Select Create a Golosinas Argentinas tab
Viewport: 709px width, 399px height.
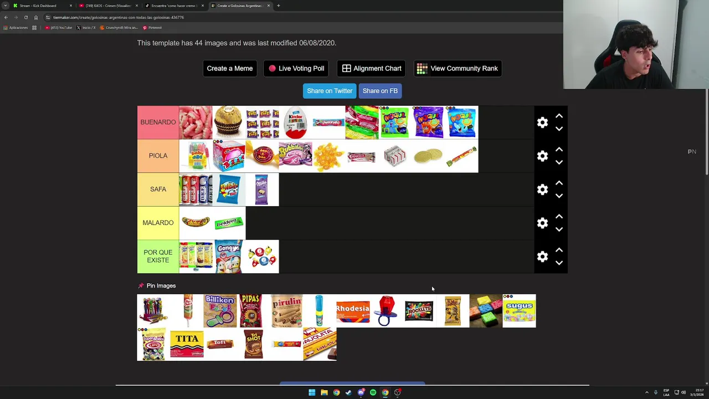(239, 6)
